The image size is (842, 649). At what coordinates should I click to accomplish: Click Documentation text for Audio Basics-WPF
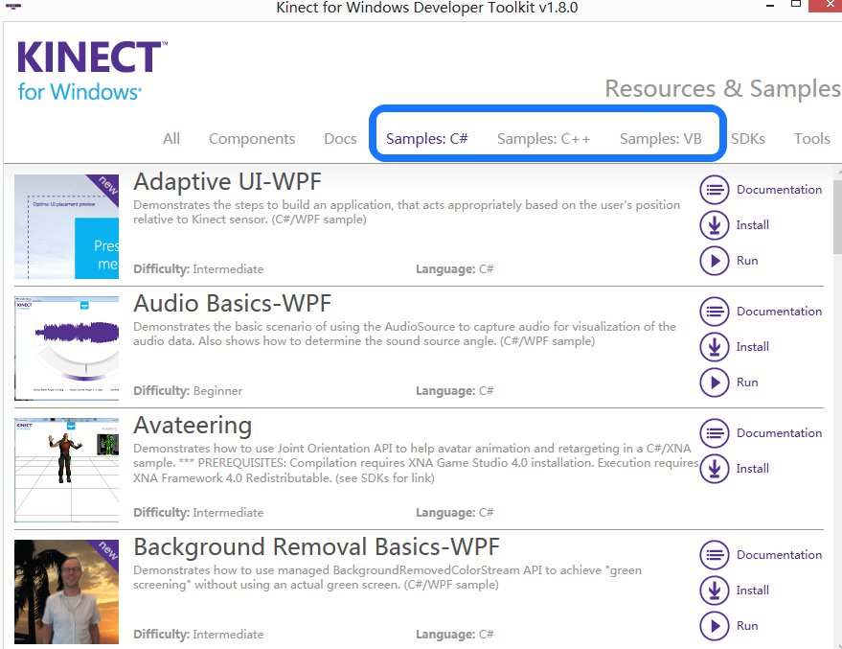pos(779,312)
